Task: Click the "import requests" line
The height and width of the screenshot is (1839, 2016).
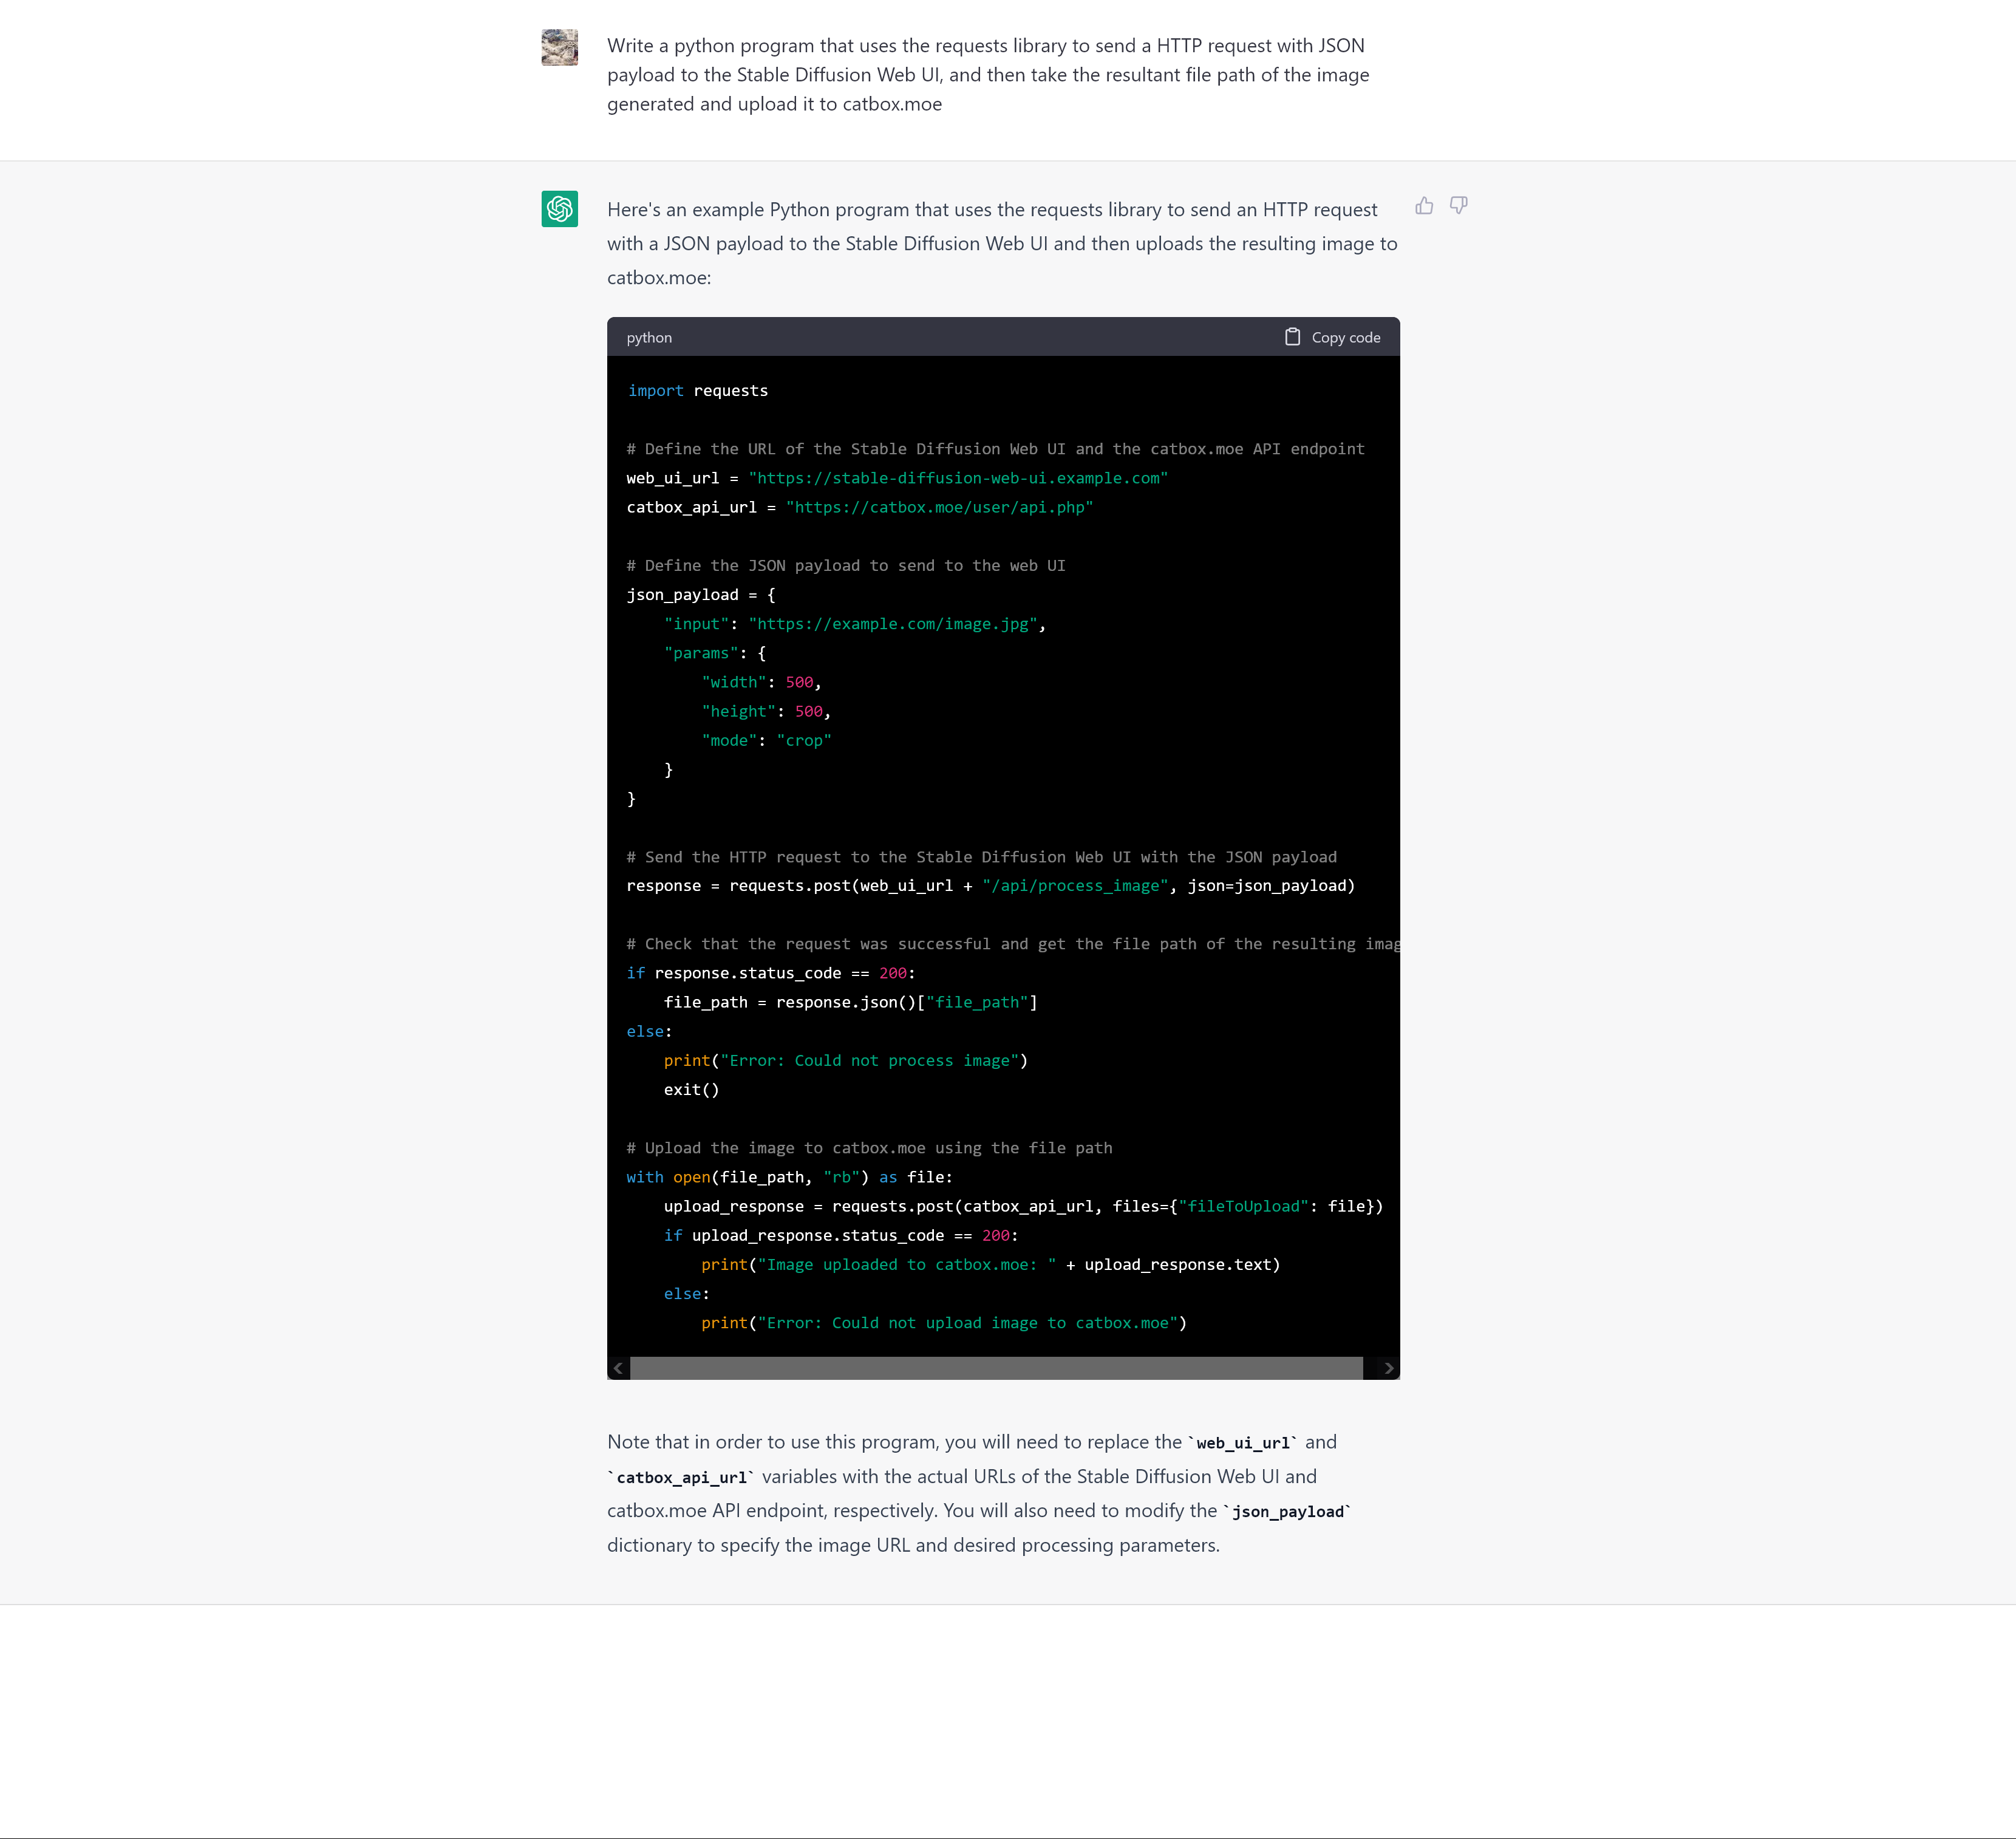Action: coord(698,391)
